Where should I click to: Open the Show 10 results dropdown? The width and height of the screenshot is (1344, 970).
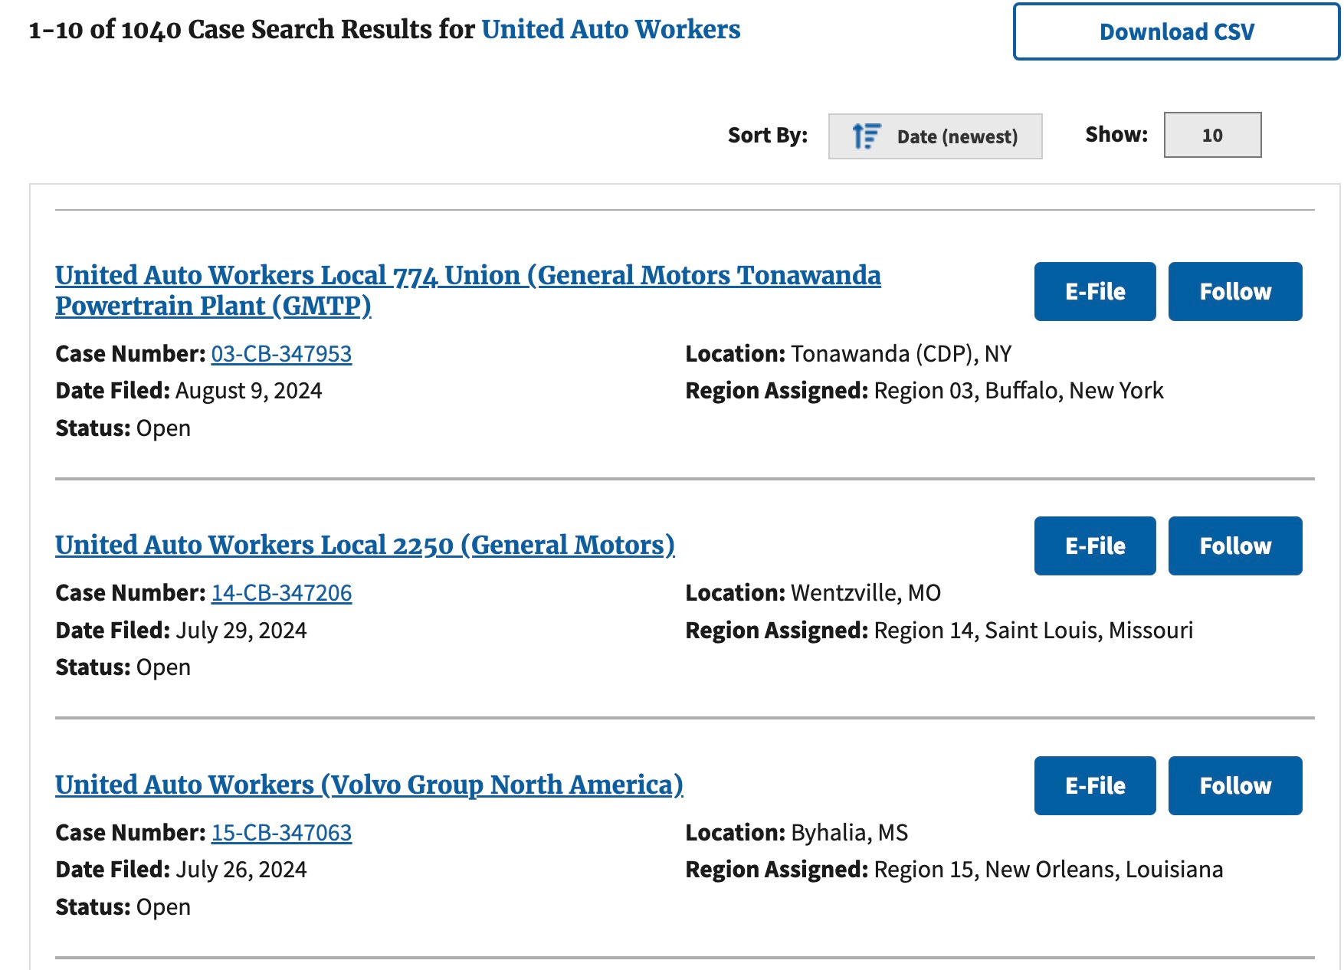click(x=1212, y=135)
